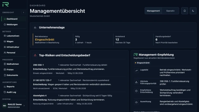199x112 pixels.
Task: Click the Empfohlene Entscheidung info icon
Action: 136,91
